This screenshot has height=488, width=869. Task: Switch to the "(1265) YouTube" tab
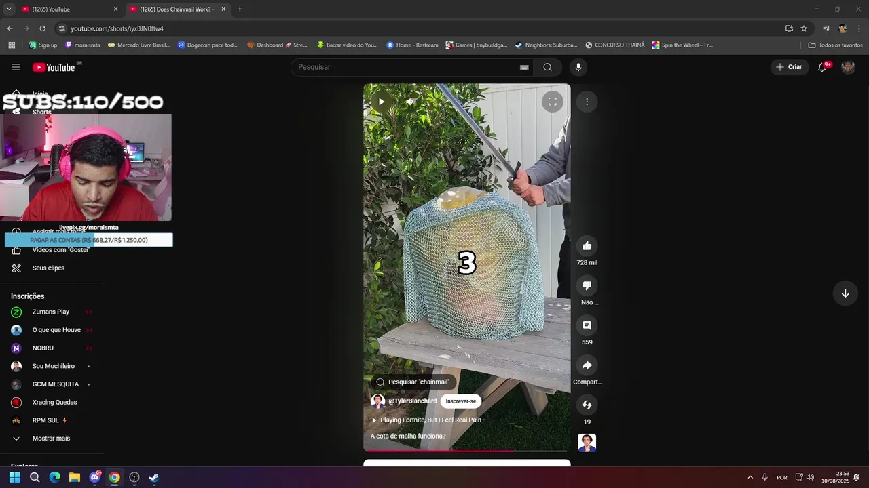69,9
